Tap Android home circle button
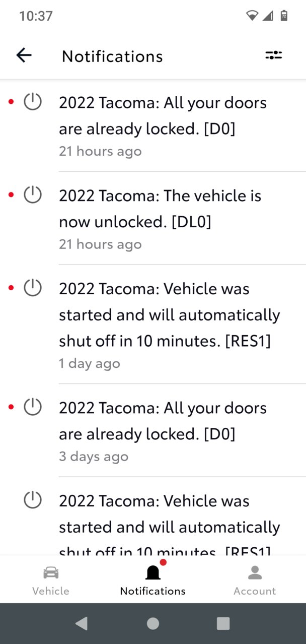Viewport: 306px width, 644px height. click(x=153, y=623)
